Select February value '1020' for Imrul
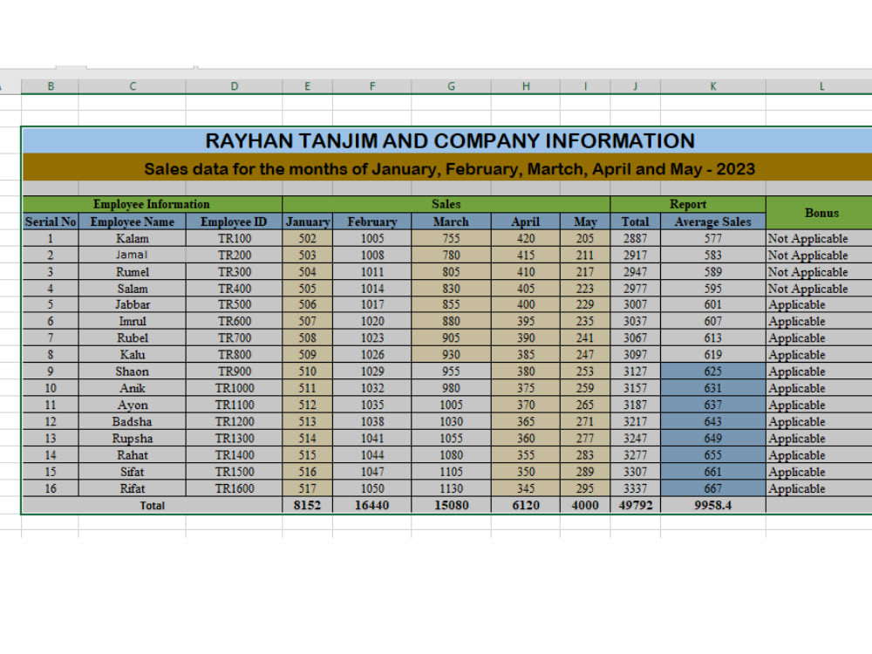Image resolution: width=872 pixels, height=654 pixels. click(x=372, y=321)
